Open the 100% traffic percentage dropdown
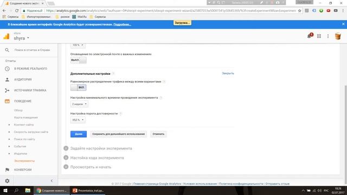The image size is (347, 195). pyautogui.click(x=78, y=45)
